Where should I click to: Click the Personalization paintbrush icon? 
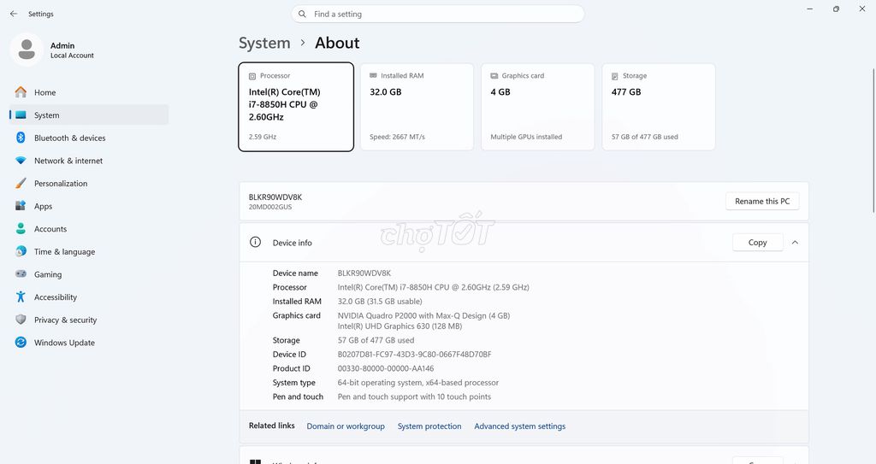21,183
